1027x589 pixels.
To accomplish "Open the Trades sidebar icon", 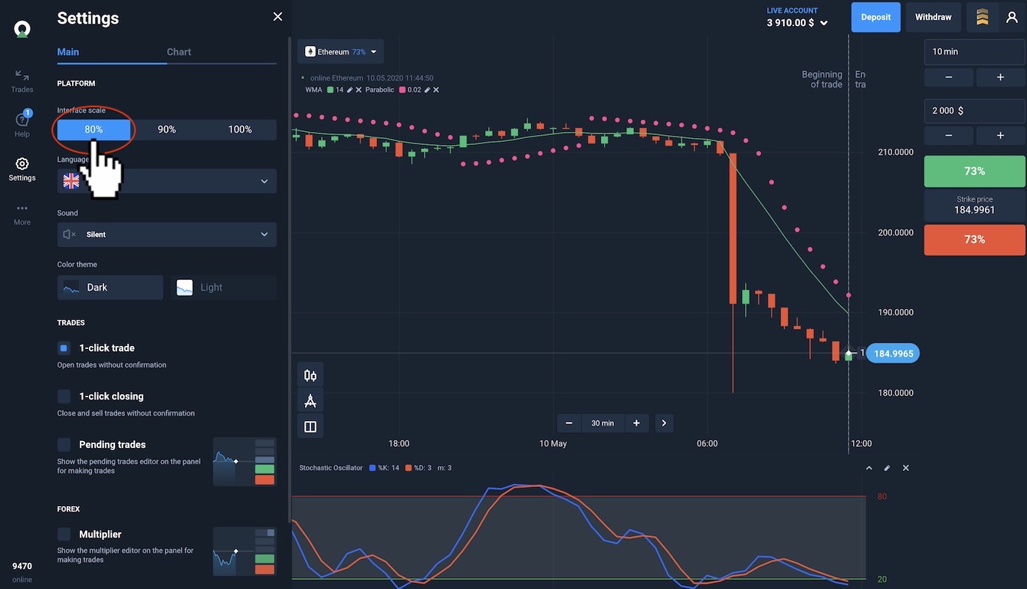I will tap(22, 81).
